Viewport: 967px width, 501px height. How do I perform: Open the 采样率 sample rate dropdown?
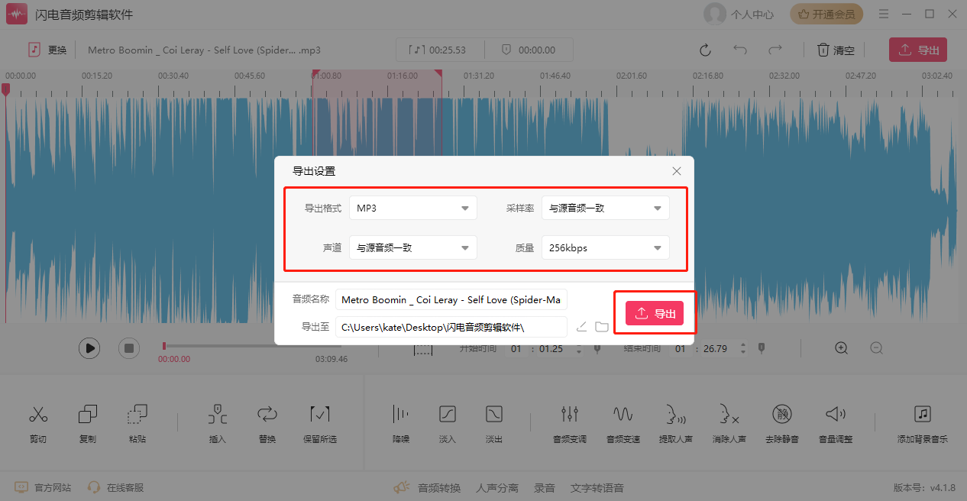click(x=606, y=208)
